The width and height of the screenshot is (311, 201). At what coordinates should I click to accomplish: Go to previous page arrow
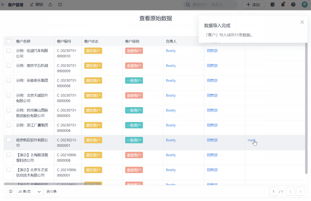click(290, 191)
